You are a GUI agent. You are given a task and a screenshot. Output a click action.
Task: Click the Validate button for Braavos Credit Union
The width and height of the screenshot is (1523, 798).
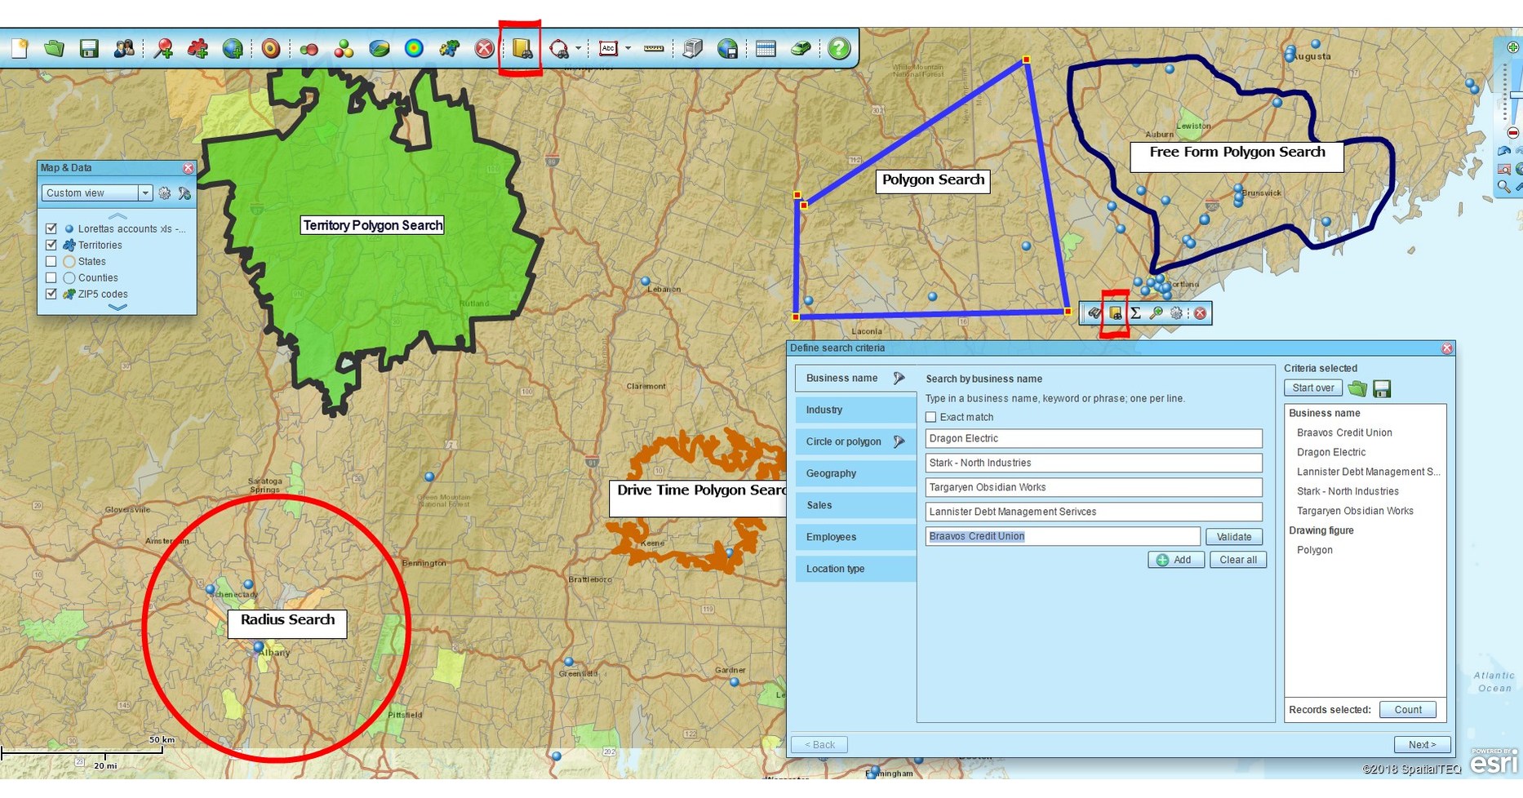[1234, 536]
